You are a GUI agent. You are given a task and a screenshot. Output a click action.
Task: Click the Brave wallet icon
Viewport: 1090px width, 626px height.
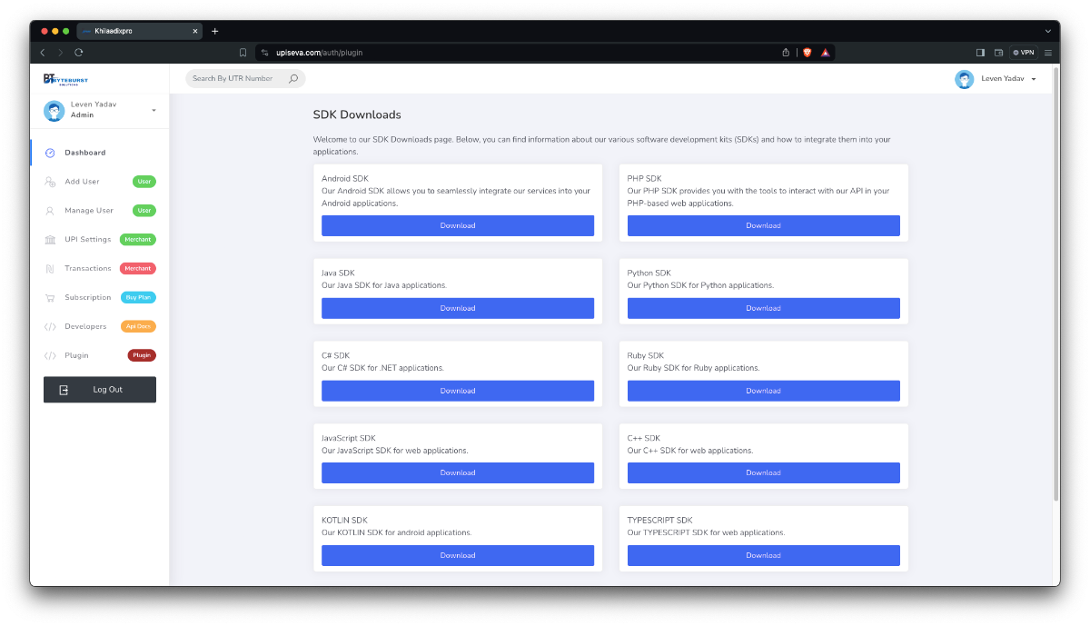998,53
